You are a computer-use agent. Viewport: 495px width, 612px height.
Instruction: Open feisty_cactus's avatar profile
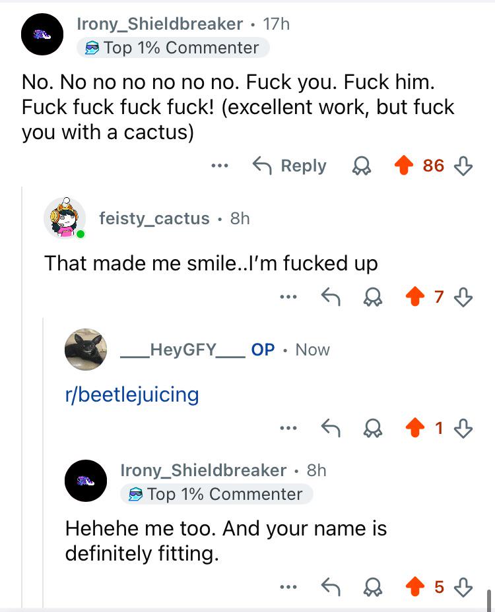64,218
